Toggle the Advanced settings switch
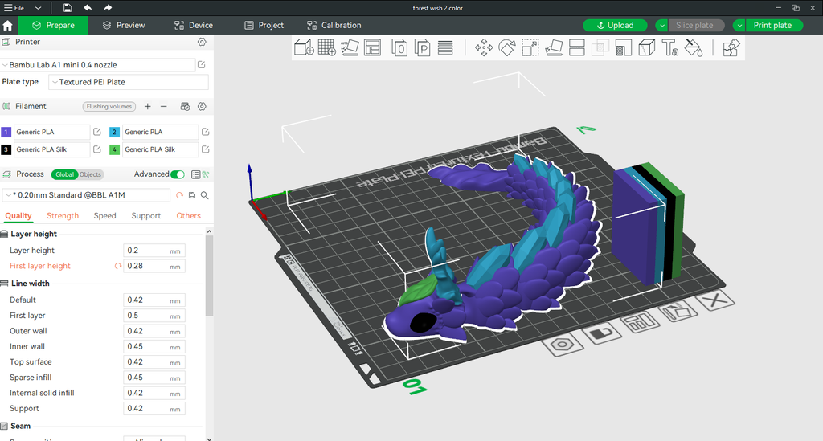Image resolution: width=823 pixels, height=441 pixels. point(177,174)
